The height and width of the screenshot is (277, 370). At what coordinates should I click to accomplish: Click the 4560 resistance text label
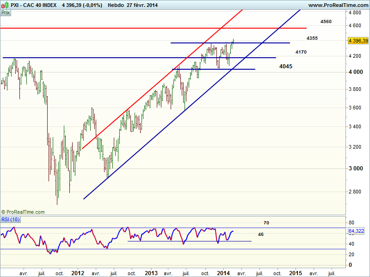tap(326, 22)
